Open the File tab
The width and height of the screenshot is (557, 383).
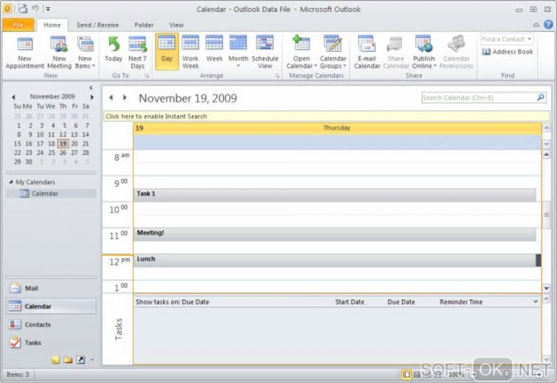click(x=18, y=25)
